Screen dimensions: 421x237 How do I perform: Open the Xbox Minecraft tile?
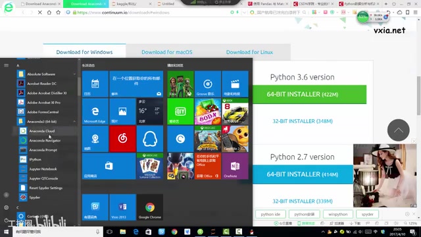[180, 84]
